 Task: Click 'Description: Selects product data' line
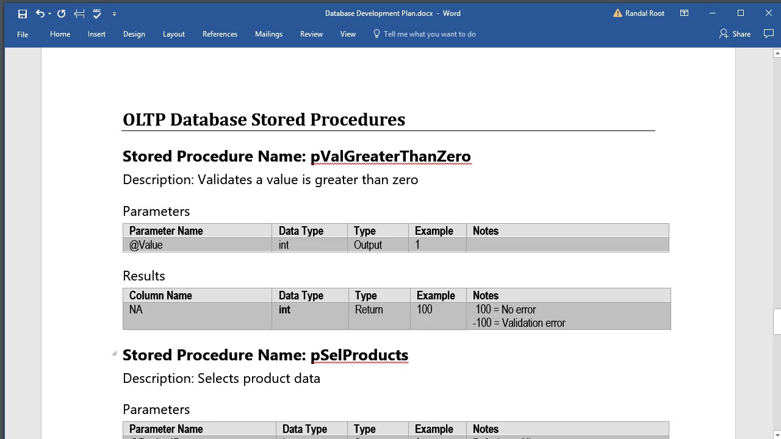tap(221, 378)
